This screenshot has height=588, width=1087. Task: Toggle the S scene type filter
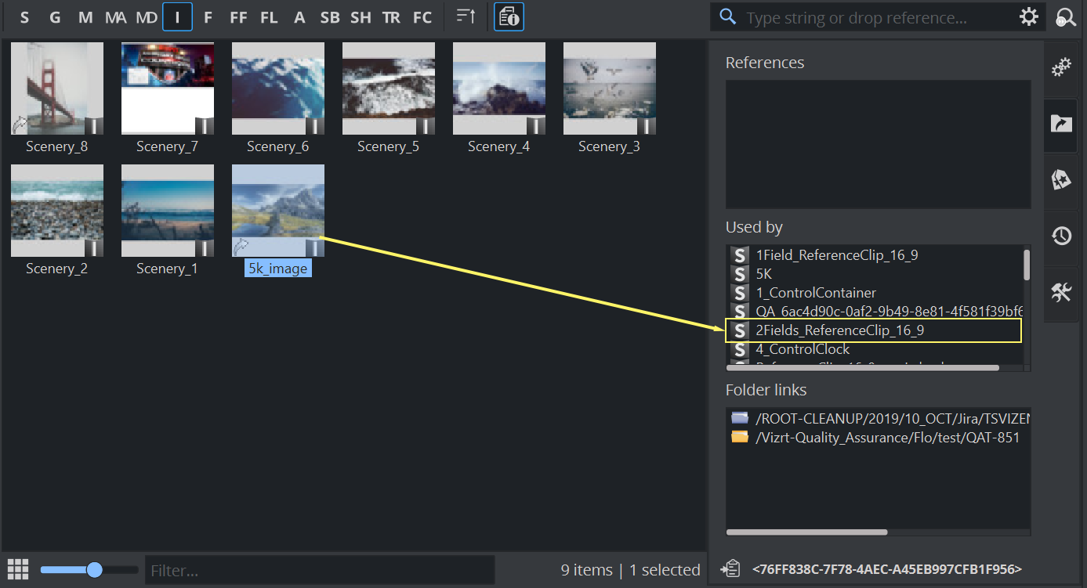point(25,16)
